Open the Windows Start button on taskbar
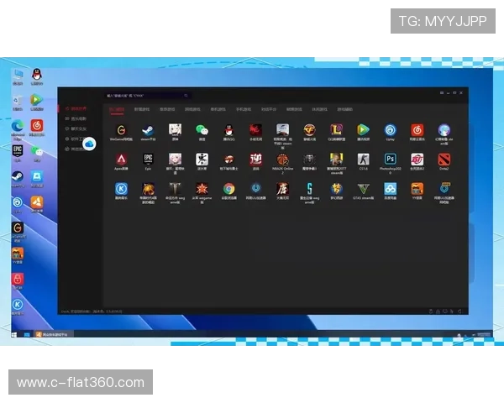Viewport: 504px width, 403px height. coord(14,335)
